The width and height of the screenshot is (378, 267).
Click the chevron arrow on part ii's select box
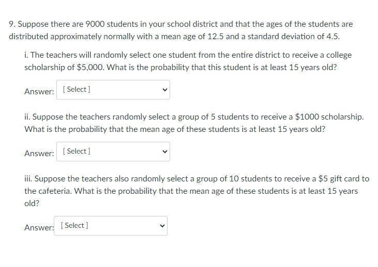(165, 152)
